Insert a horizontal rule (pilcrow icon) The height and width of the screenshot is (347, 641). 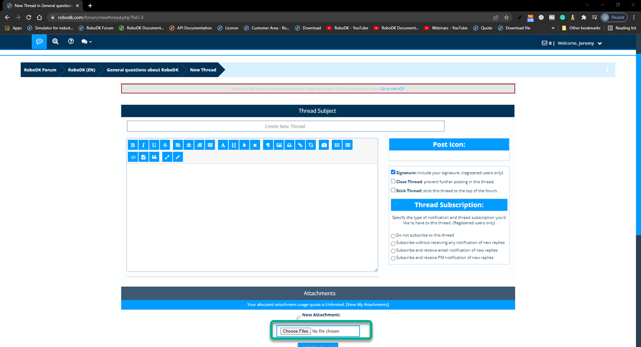(x=268, y=145)
